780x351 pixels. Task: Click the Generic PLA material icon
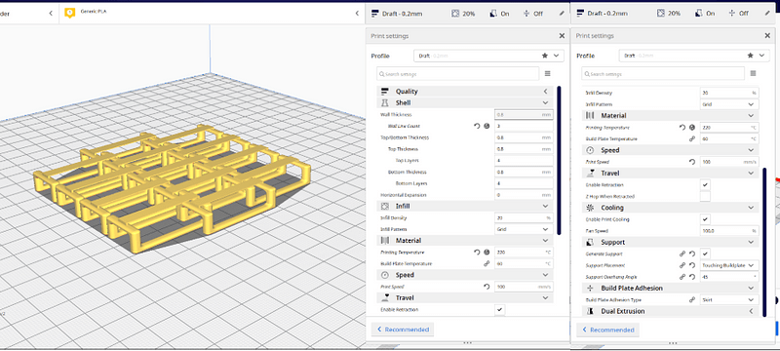(x=70, y=13)
